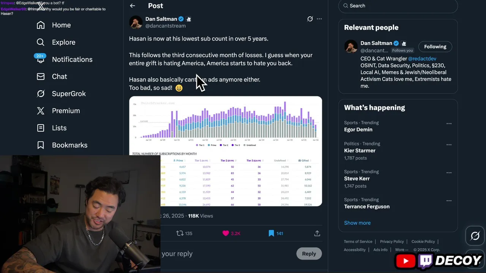
Task: Click the Grok icon on the post header
Action: 310,19
